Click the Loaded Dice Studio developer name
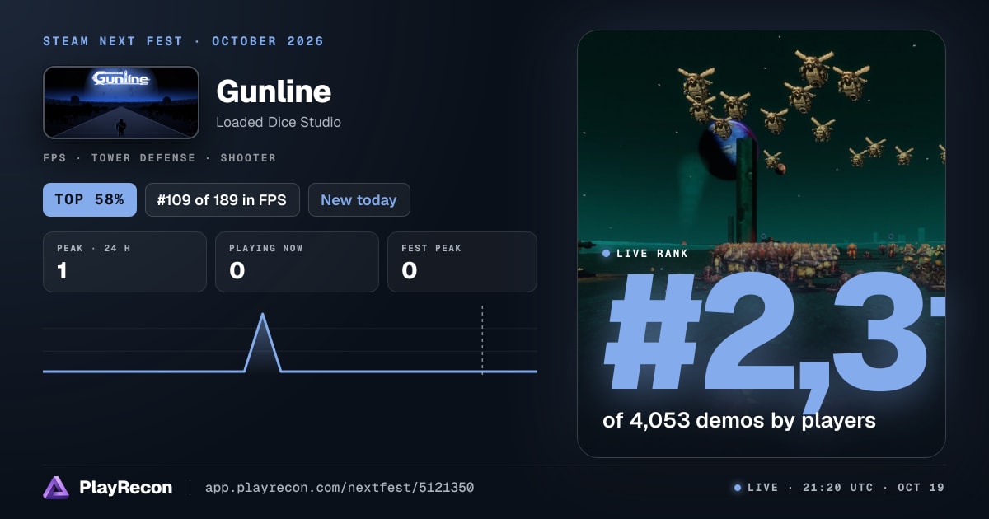 pyautogui.click(x=279, y=122)
